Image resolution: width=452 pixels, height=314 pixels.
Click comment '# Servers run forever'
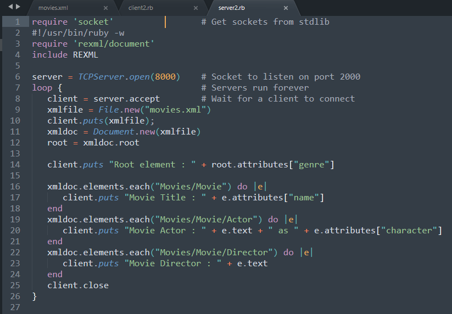tap(255, 88)
